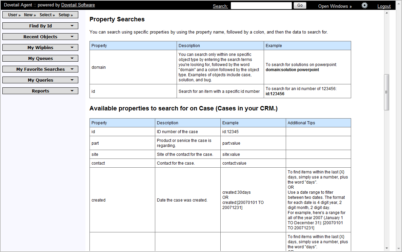Expand the My Favorite Searches panel
402x252 pixels.
click(x=40, y=69)
